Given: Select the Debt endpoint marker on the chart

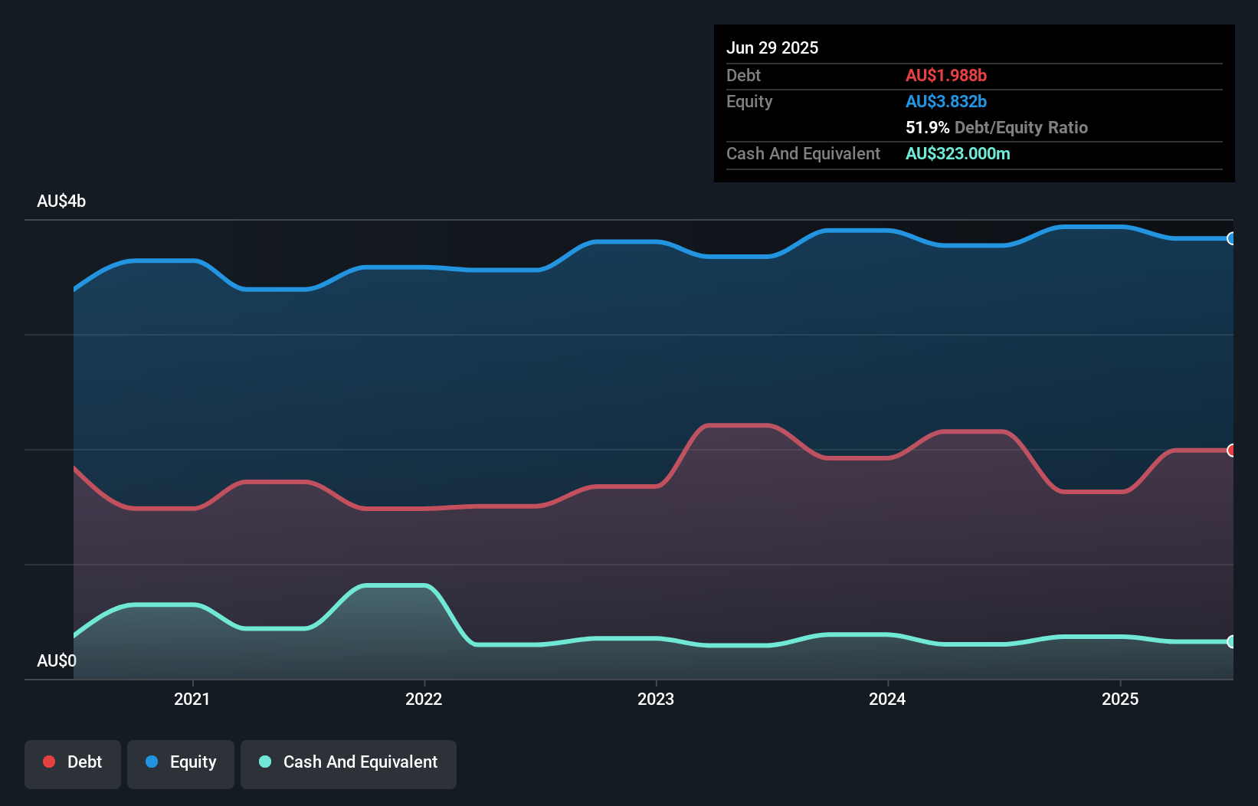Looking at the screenshot, I should tap(1232, 450).
